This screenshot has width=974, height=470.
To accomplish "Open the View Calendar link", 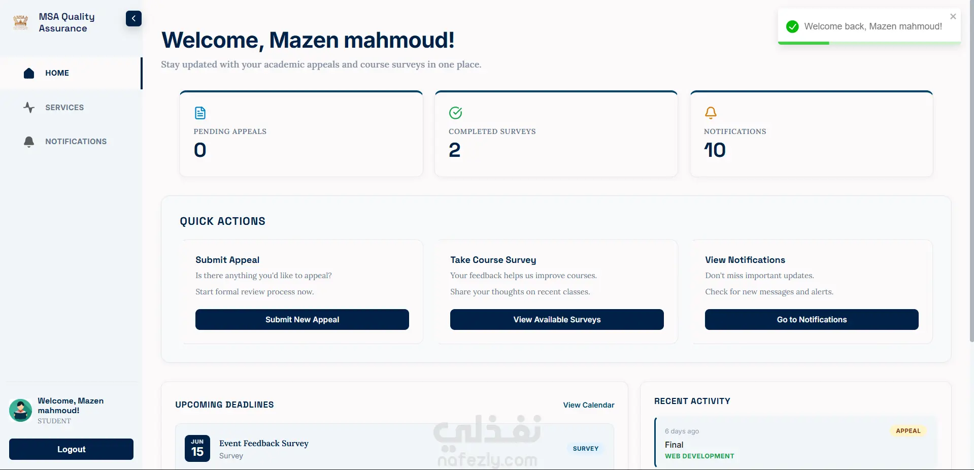I will (x=589, y=405).
